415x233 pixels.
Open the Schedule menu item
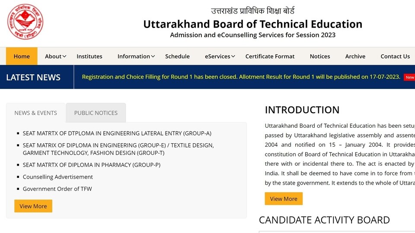(177, 56)
